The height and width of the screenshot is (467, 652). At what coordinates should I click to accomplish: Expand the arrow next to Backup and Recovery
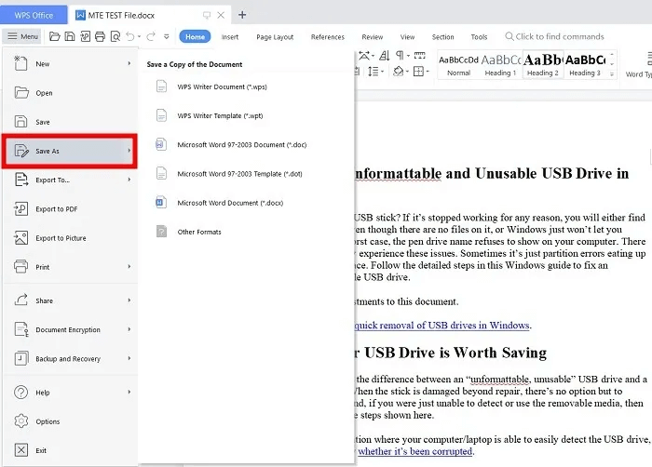pos(129,358)
